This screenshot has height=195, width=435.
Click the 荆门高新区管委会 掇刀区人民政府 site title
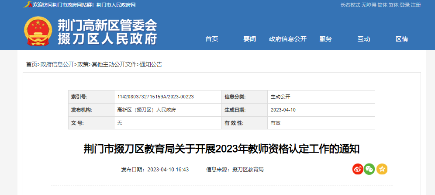(x=107, y=32)
